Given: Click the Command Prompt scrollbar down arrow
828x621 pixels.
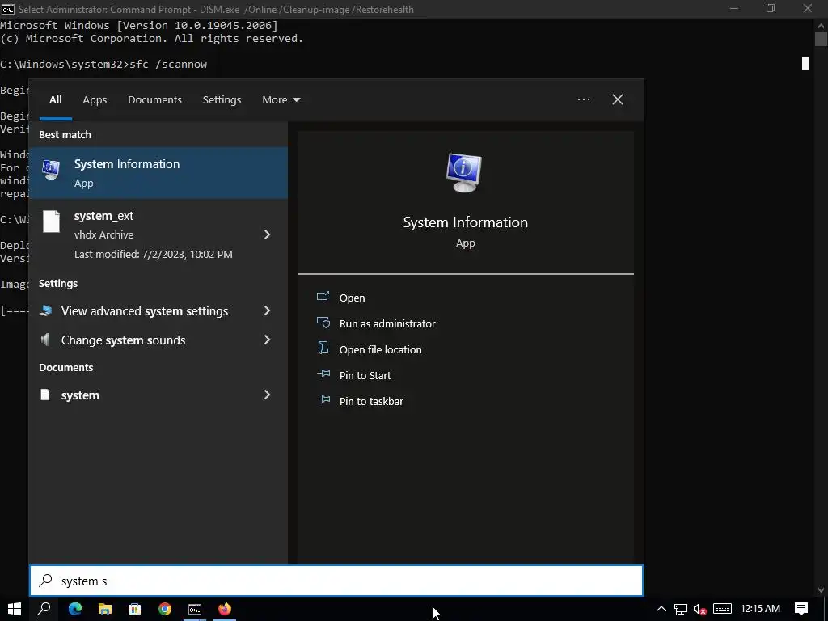Looking at the screenshot, I should (x=821, y=590).
